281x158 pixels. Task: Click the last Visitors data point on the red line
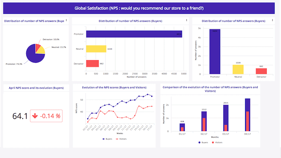tap(152, 106)
